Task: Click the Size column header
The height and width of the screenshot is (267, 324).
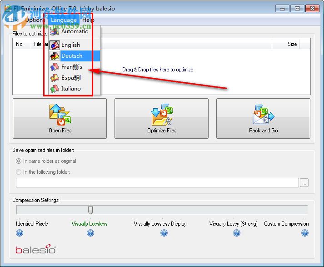Action: pos(286,44)
